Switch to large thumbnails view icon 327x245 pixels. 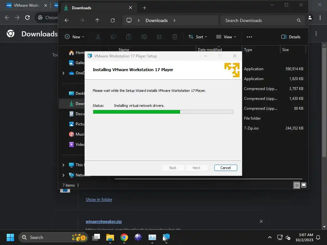[304, 185]
